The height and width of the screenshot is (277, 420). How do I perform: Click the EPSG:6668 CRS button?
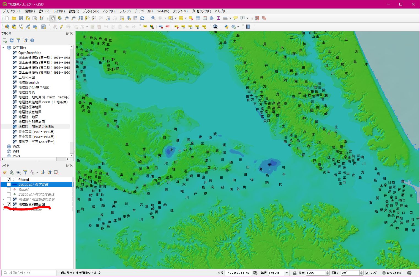pyautogui.click(x=392, y=273)
